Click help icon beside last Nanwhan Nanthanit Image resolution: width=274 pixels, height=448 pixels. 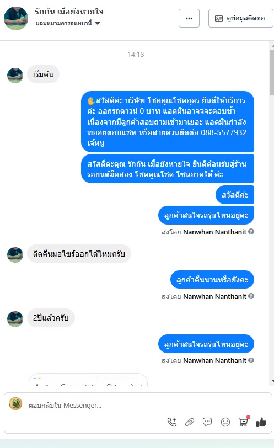pos(251,360)
